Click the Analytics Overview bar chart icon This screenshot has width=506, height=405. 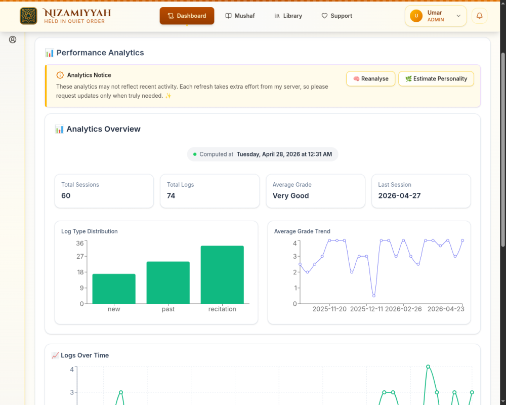point(59,129)
